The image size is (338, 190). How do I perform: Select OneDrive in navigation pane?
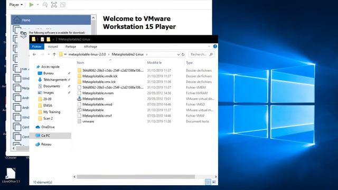pos(48,127)
